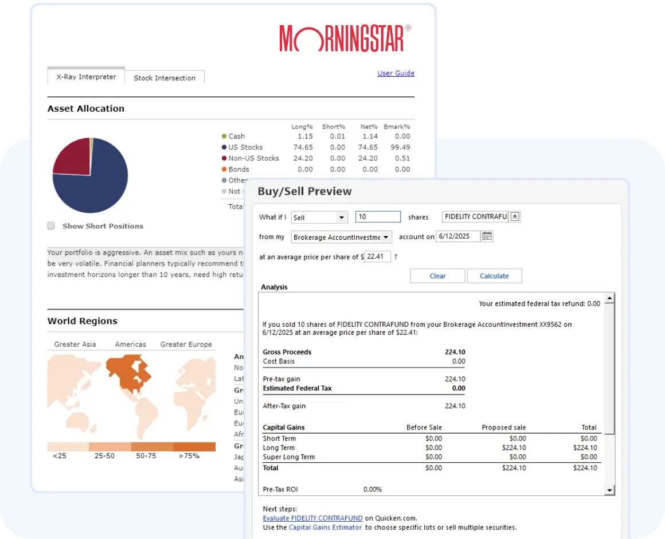Enable the Show Short Positions checkbox
The width and height of the screenshot is (665, 539).
coord(50,226)
